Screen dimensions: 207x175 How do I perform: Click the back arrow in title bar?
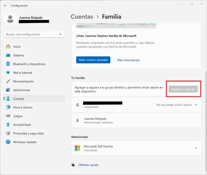pyautogui.click(x=5, y=5)
